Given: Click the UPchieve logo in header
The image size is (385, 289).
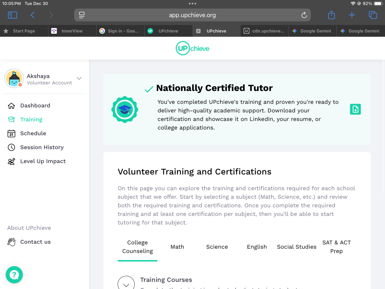Looking at the screenshot, I should [192, 48].
